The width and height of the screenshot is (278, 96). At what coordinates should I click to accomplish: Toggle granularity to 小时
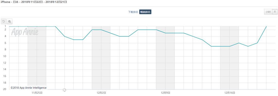(268, 12)
